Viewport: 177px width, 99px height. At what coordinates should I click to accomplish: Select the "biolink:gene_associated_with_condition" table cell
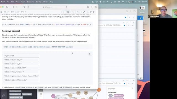(22, 76)
